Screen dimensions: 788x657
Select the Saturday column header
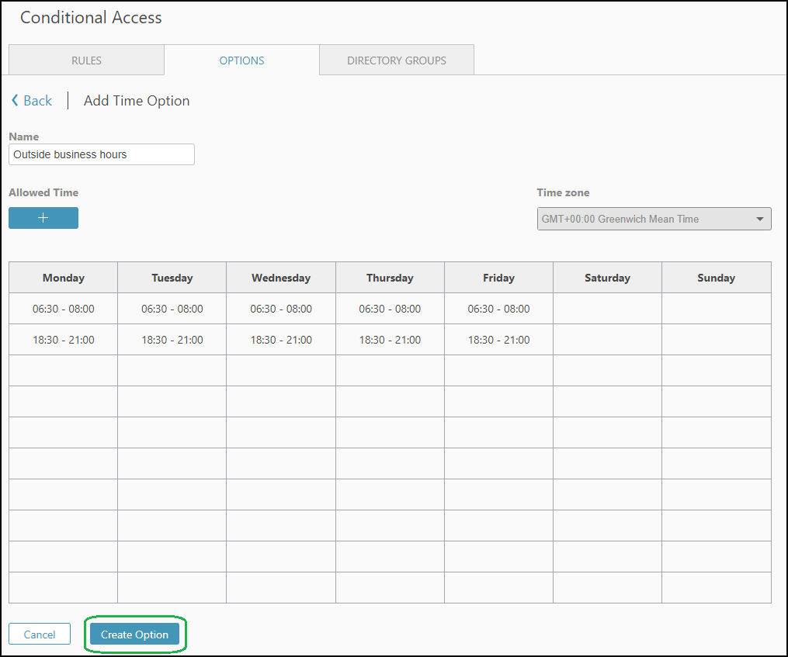[x=607, y=278]
